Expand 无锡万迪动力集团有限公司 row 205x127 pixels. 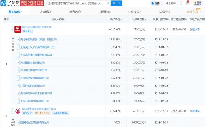click(x=18, y=101)
